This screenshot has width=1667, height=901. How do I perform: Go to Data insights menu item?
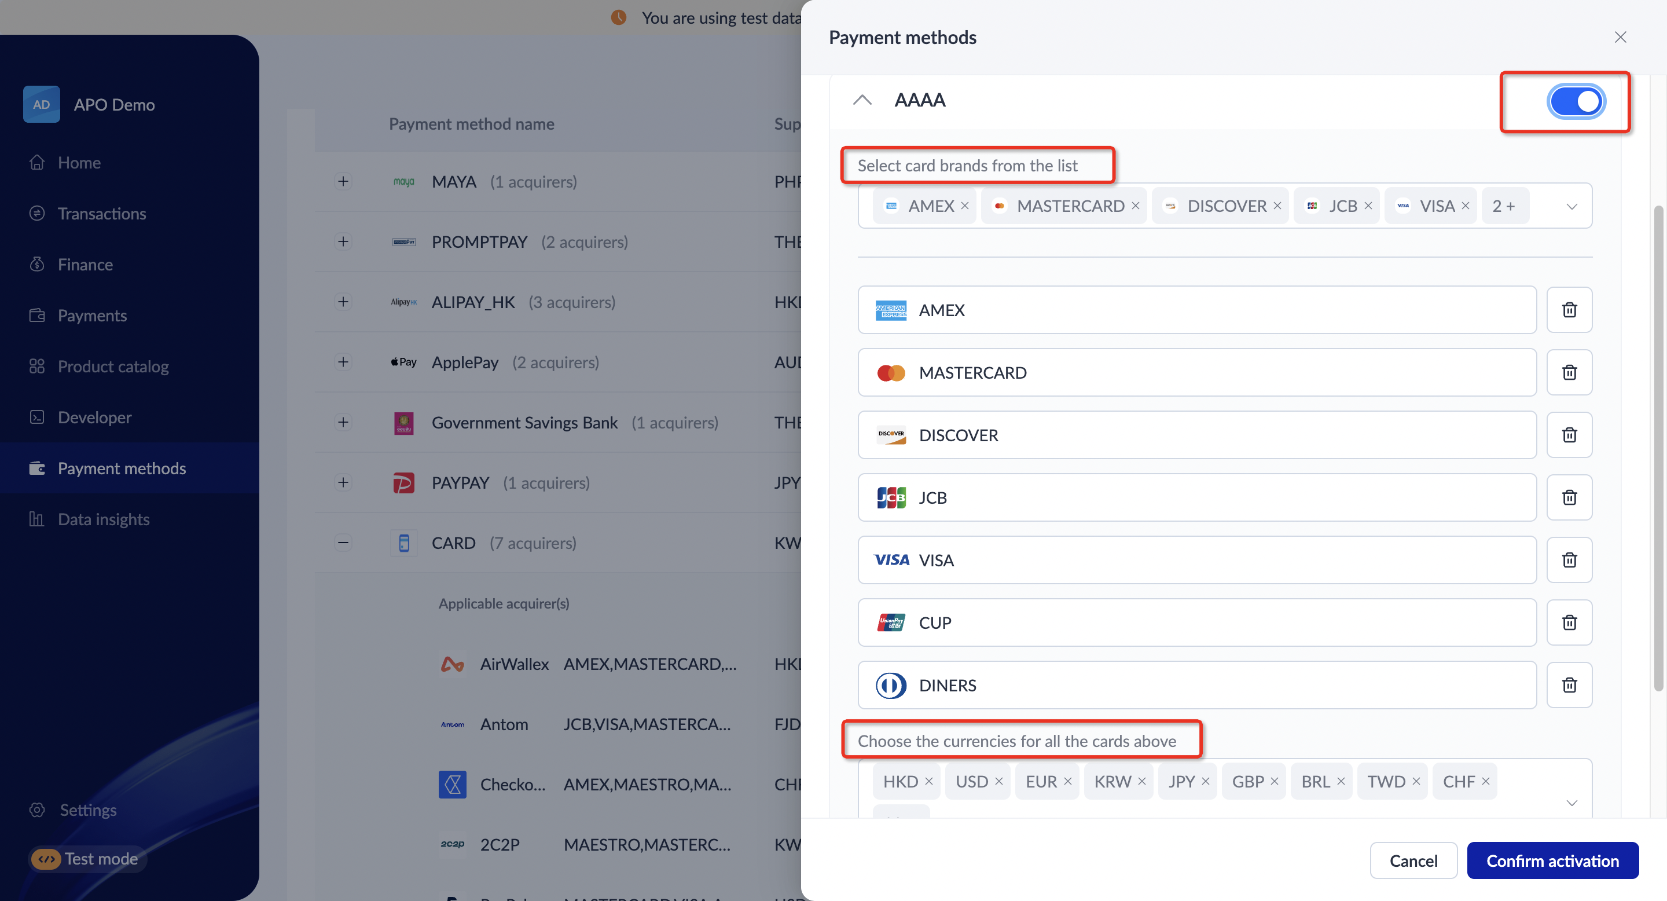point(104,519)
